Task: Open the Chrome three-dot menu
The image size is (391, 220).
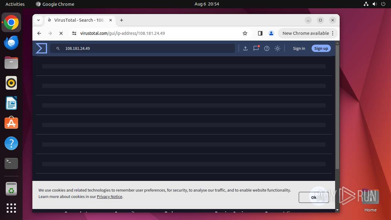Action: 333,33
